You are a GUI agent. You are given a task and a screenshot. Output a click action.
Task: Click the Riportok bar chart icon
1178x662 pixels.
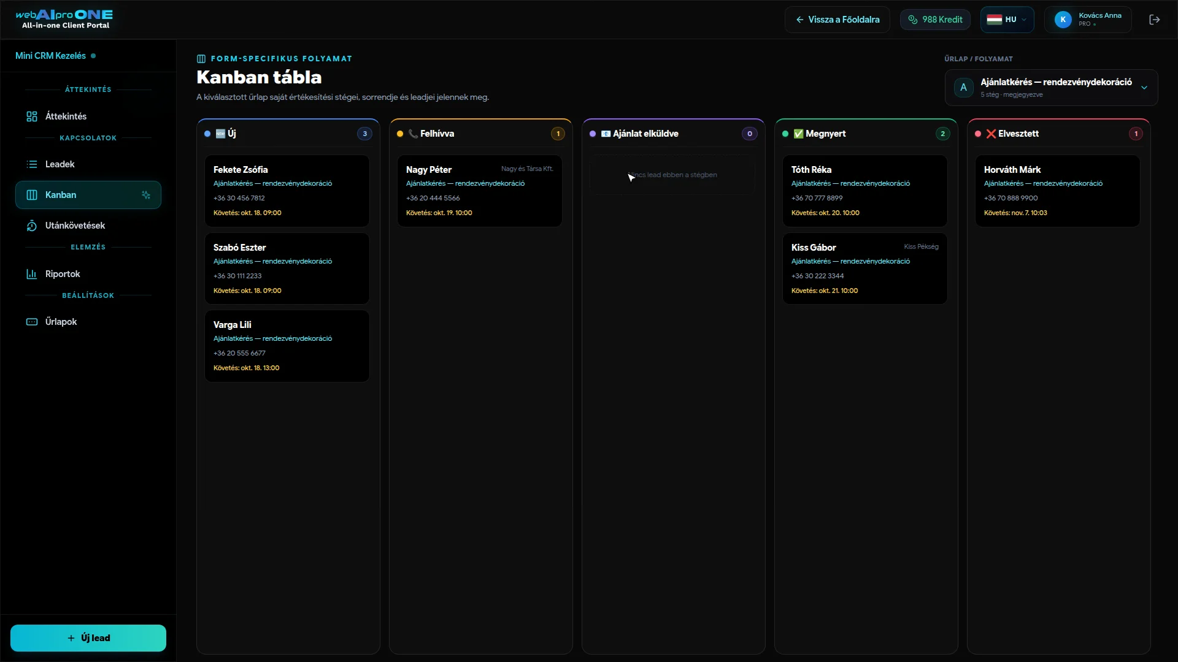click(x=32, y=274)
